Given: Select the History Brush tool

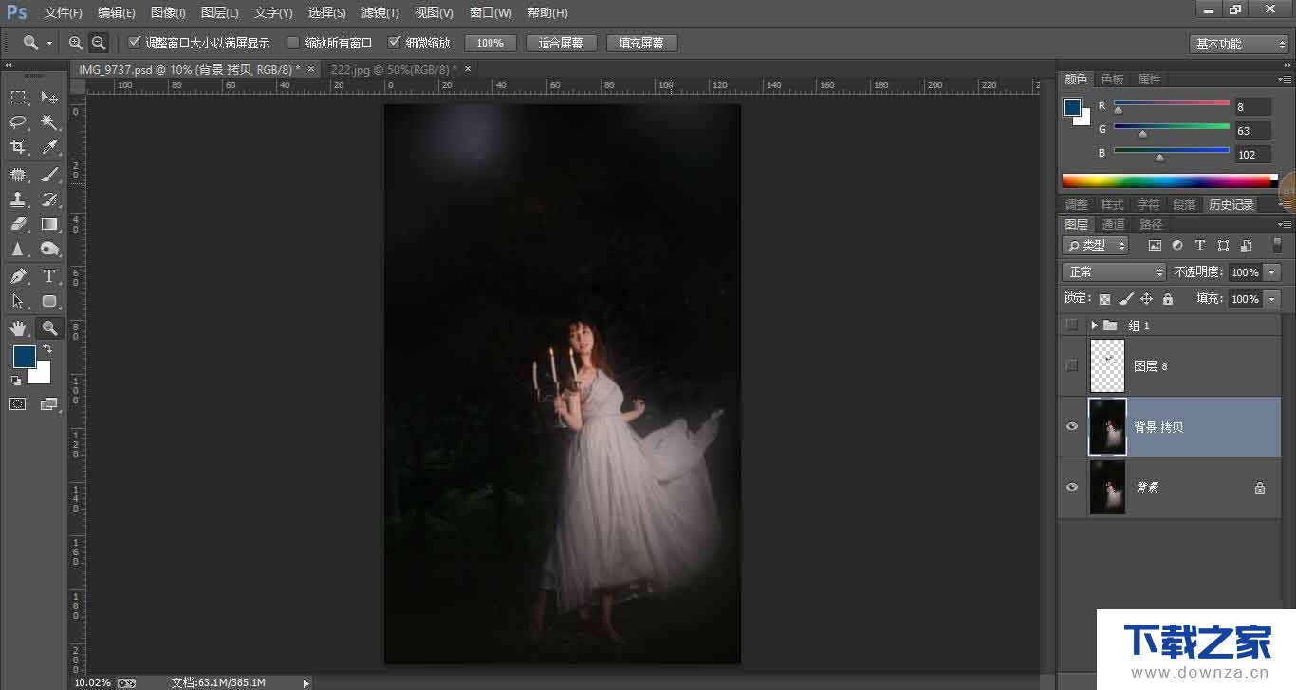Looking at the screenshot, I should (x=49, y=199).
